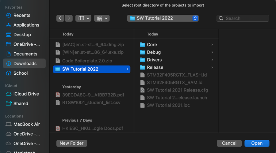Click the MacBook Air laptop icon
276x153 pixels.
pos(9,124)
